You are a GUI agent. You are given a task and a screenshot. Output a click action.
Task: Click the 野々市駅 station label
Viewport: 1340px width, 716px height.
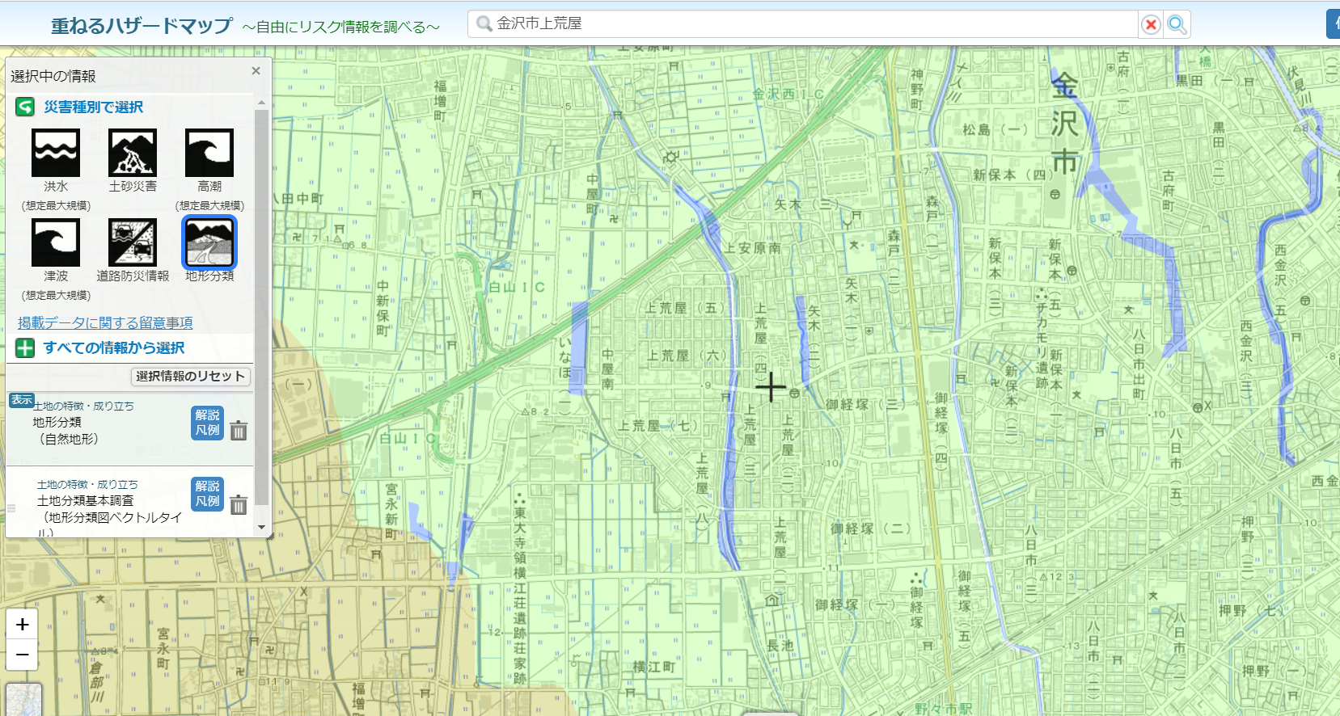click(944, 709)
